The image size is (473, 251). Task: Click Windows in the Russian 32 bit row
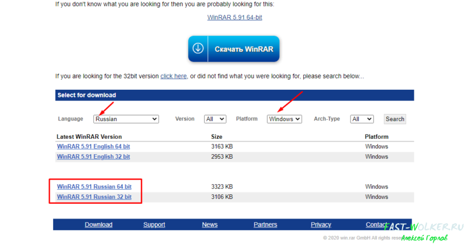(377, 197)
